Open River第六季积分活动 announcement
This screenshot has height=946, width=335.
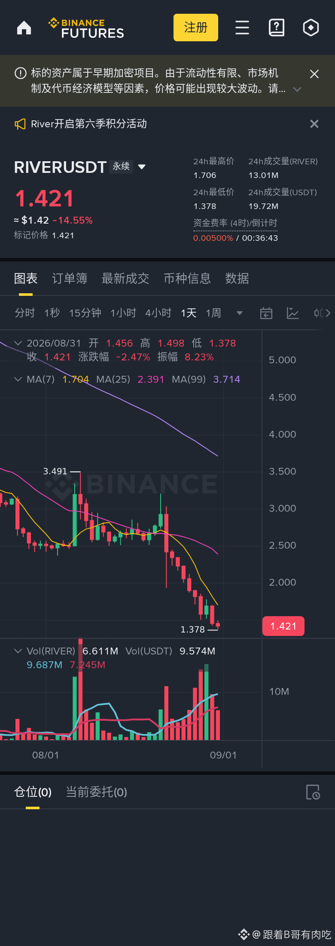(89, 124)
